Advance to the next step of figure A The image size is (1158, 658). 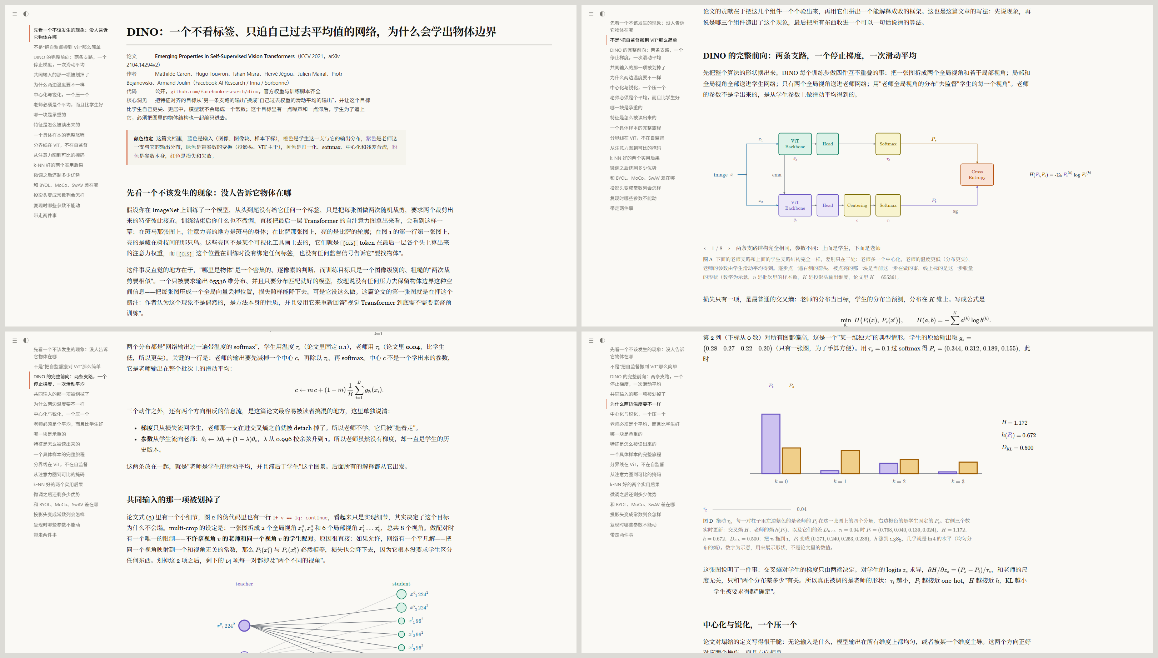[x=729, y=248]
